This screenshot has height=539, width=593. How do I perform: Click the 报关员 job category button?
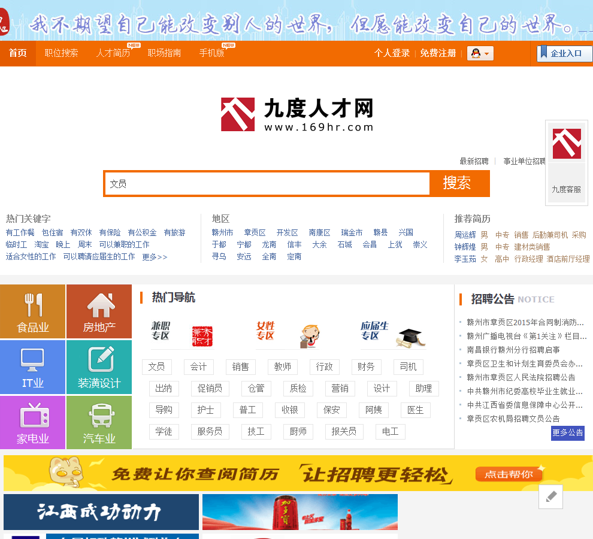click(x=344, y=432)
